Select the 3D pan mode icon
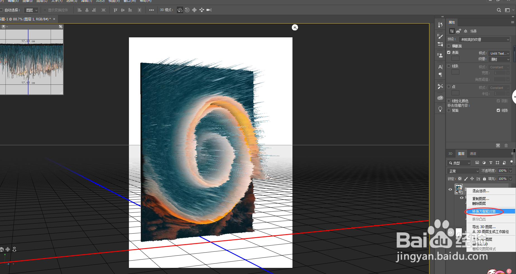 195,10
